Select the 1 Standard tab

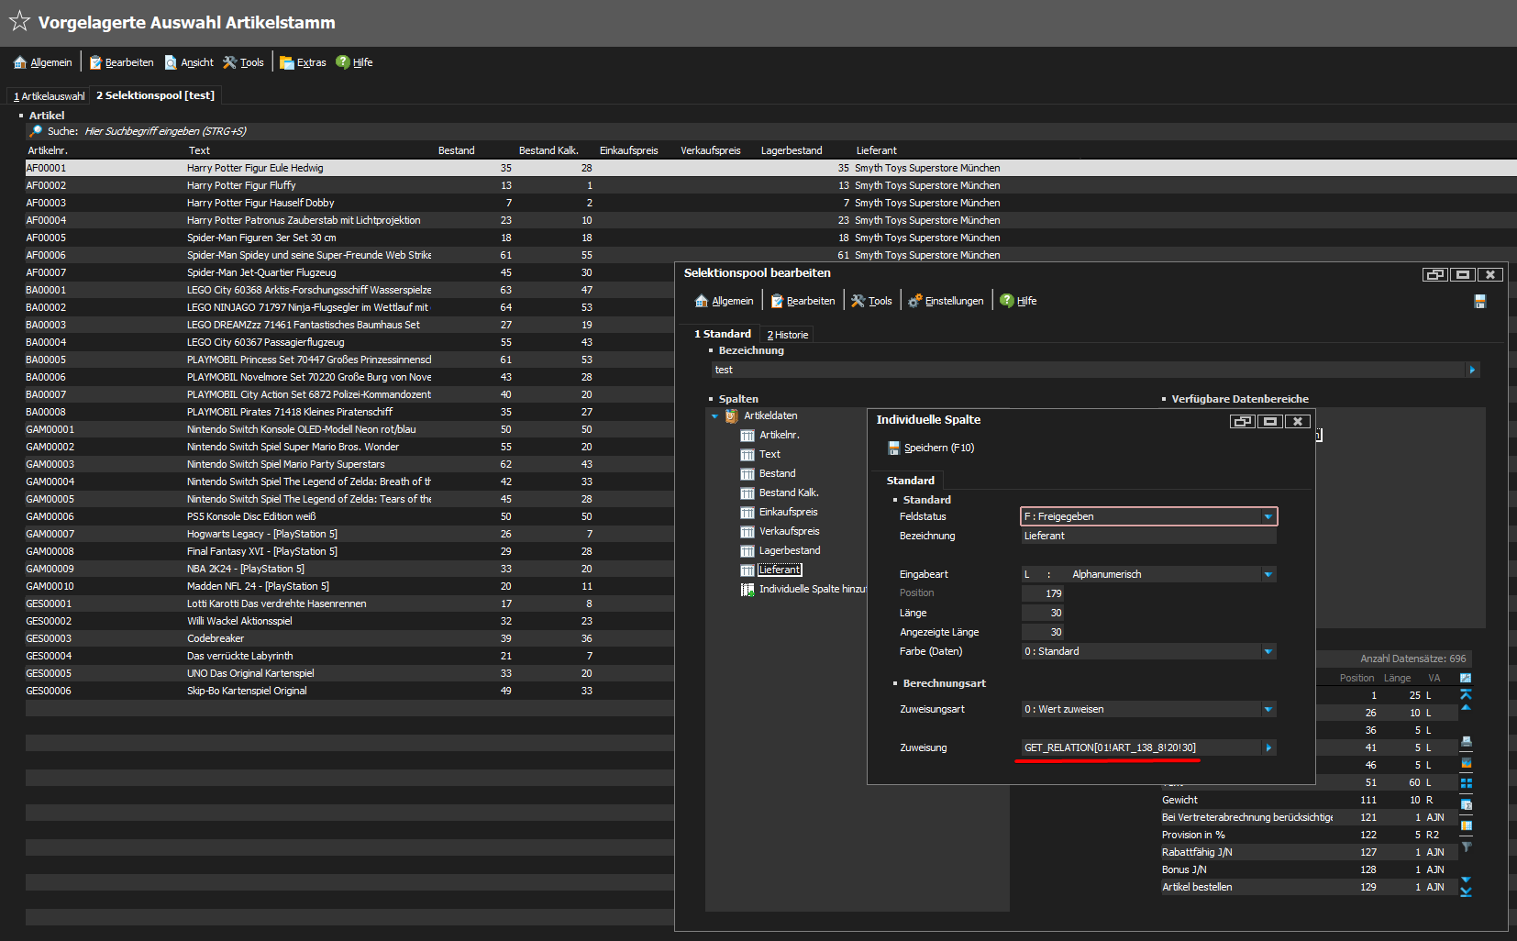coord(723,334)
